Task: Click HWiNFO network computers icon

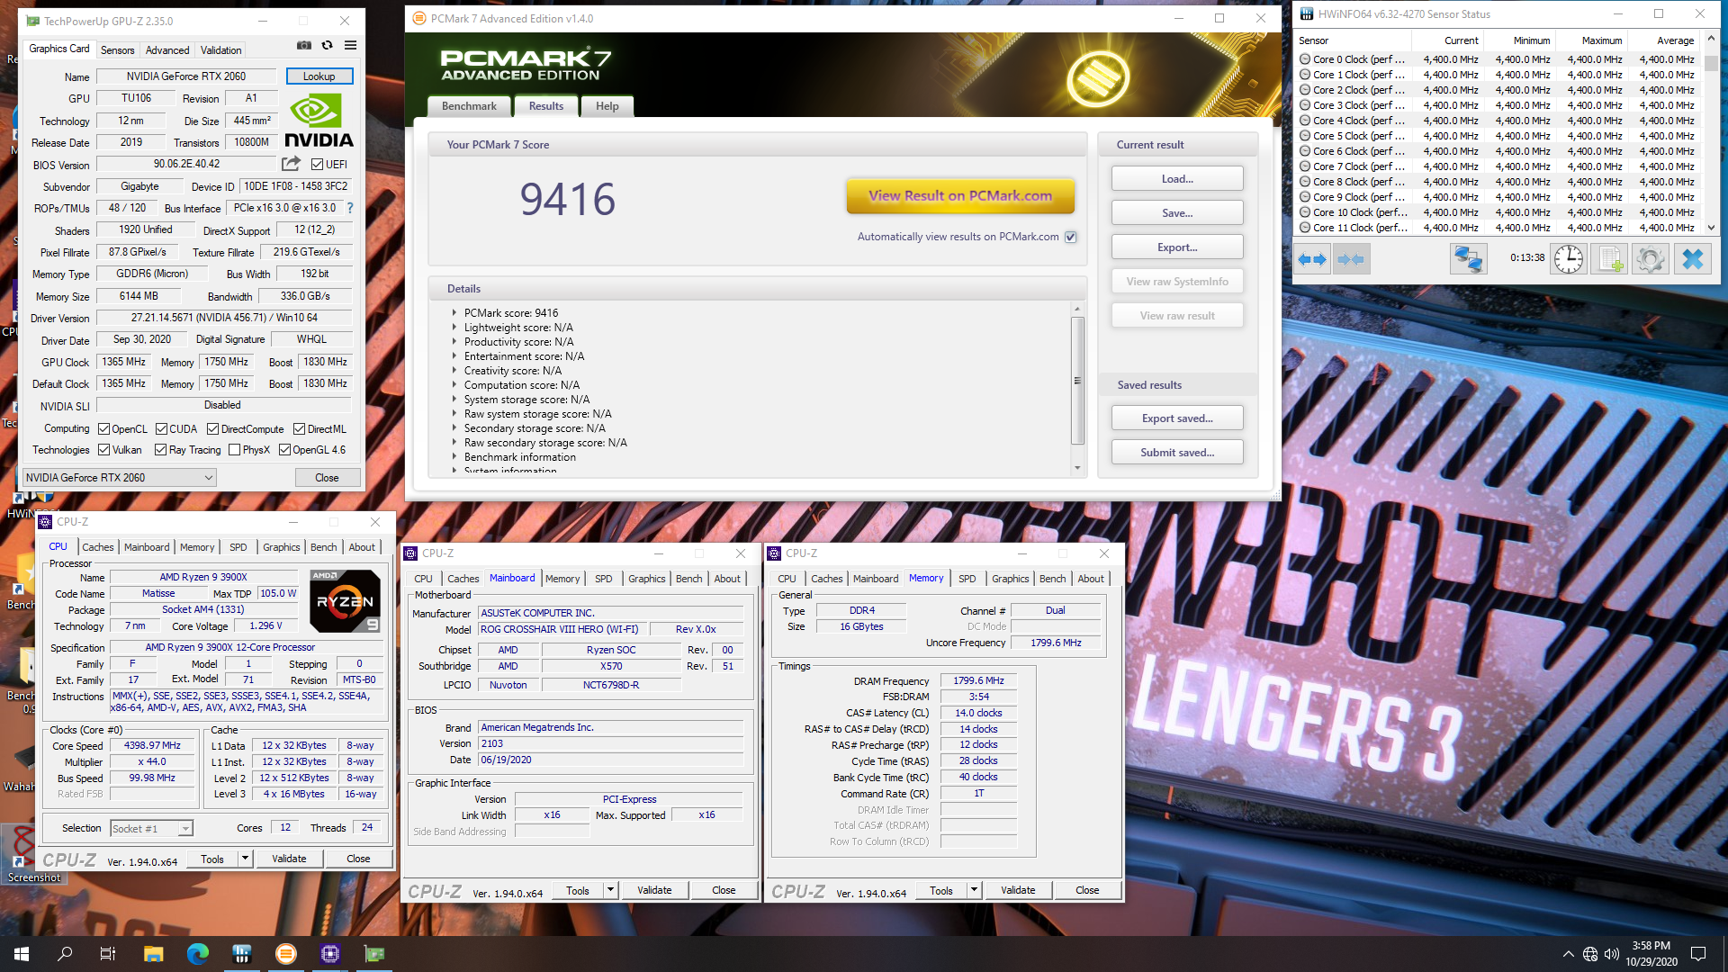Action: point(1468,259)
